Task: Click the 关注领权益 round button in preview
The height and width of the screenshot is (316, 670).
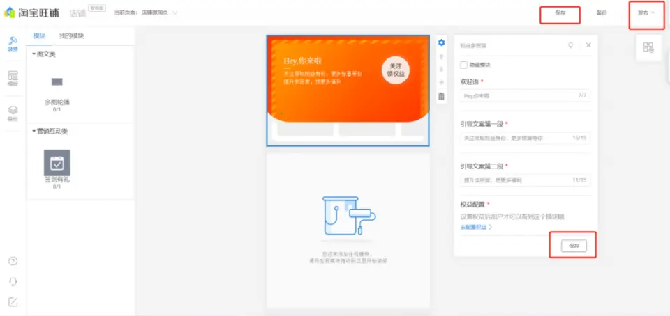Action: pos(395,70)
